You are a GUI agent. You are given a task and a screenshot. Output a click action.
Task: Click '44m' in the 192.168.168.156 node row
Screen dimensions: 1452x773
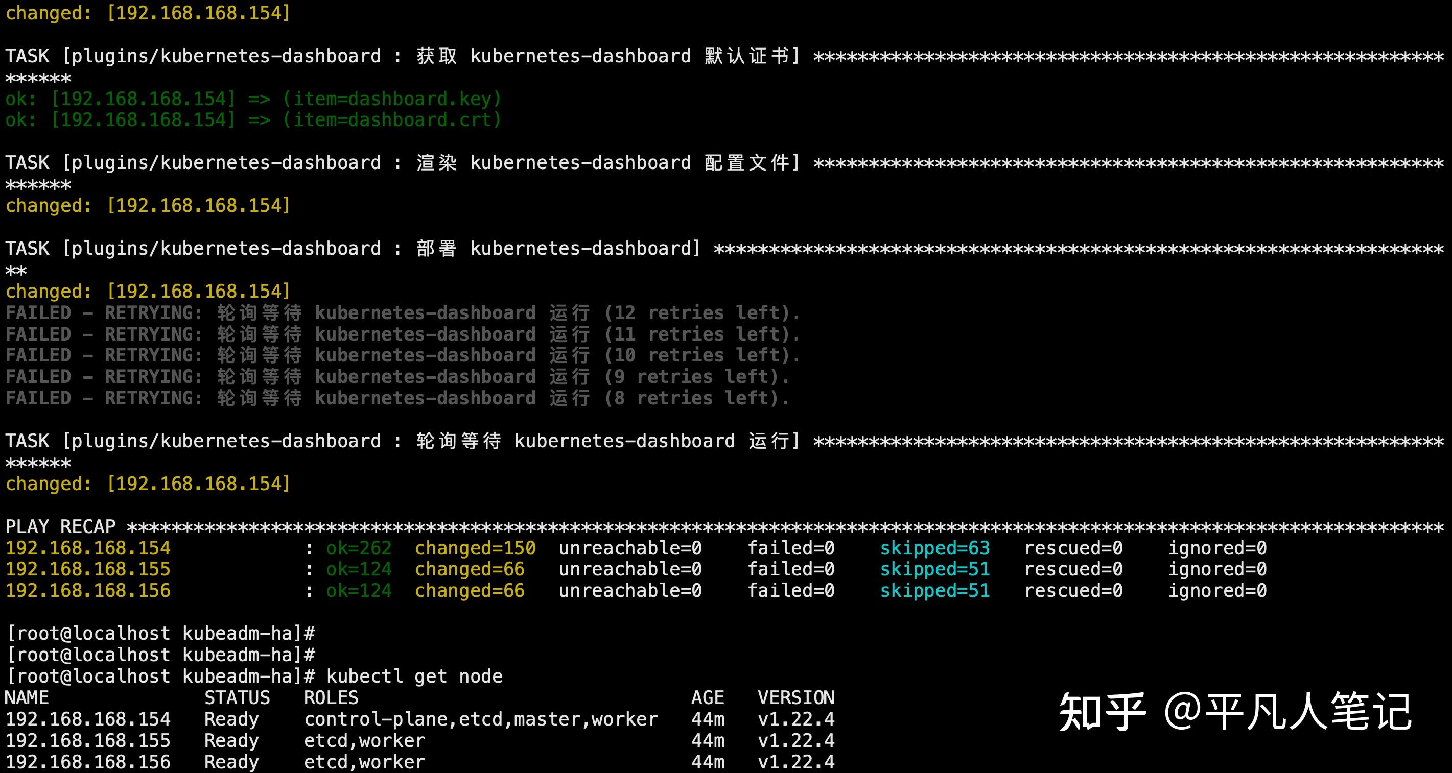click(708, 762)
